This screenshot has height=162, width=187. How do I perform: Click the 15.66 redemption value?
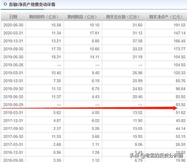coord(95,49)
